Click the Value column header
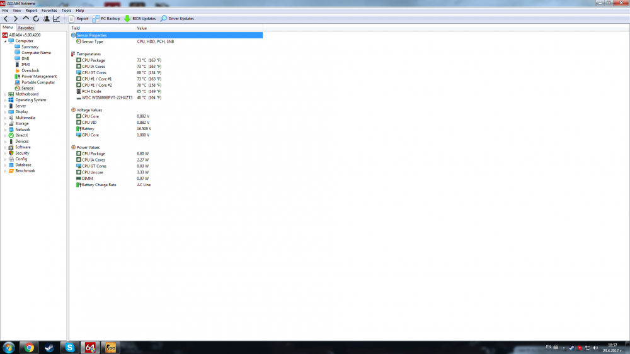The image size is (630, 354). tap(199, 28)
